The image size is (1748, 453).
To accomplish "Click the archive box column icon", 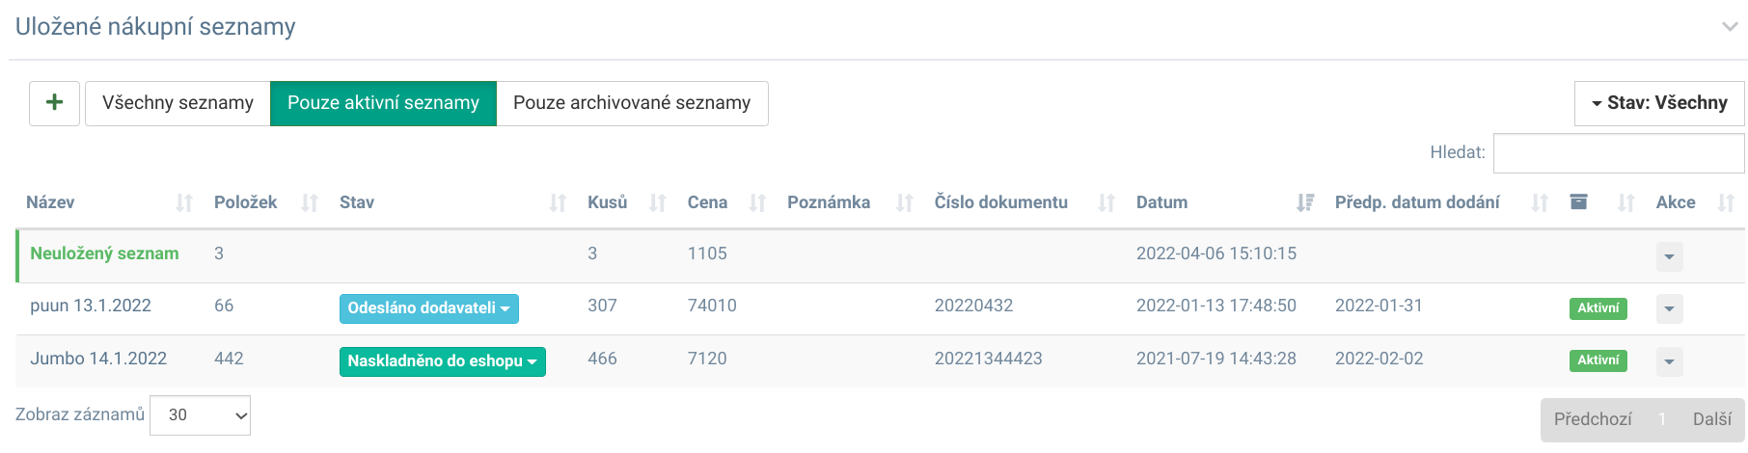I will click(x=1578, y=201).
